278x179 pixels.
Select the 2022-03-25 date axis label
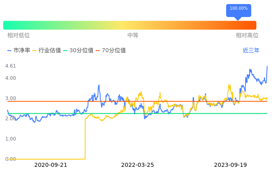[137, 165]
